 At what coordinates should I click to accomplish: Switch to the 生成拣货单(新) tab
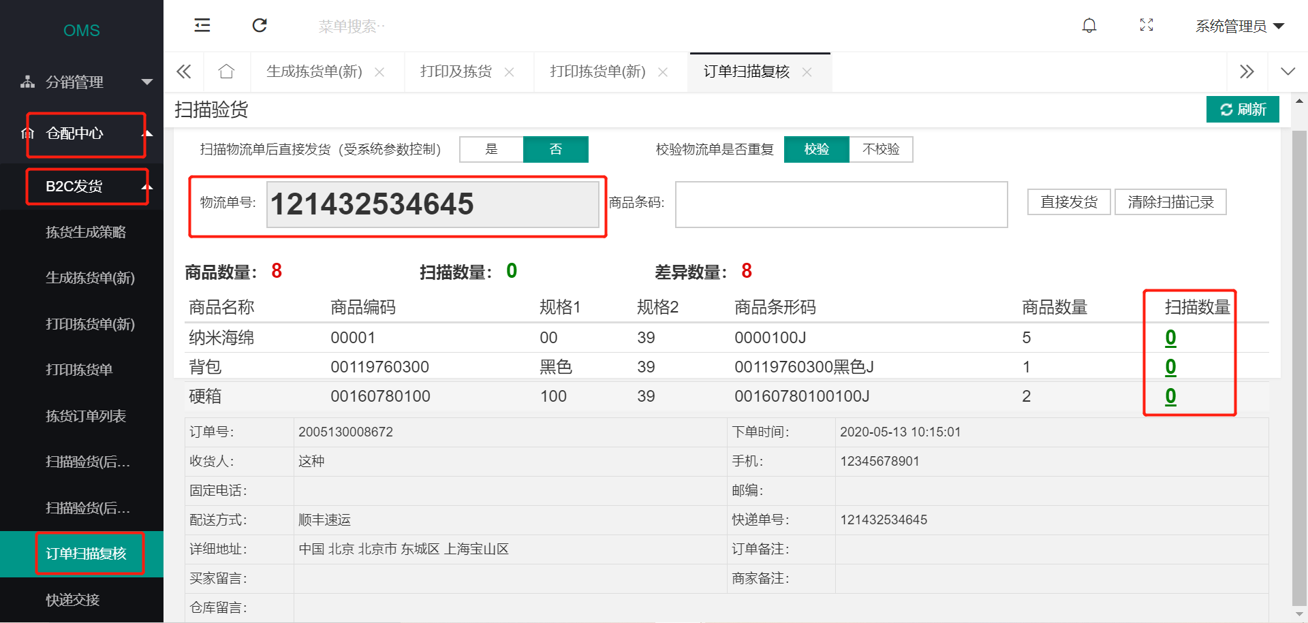[314, 71]
